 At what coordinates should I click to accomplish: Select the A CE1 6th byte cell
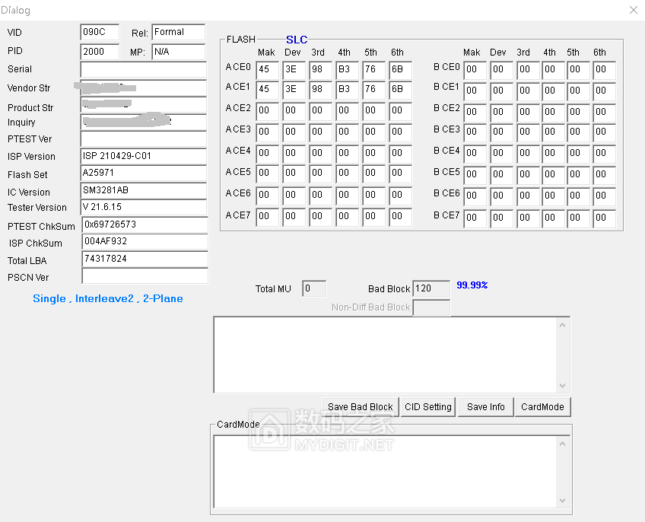400,89
